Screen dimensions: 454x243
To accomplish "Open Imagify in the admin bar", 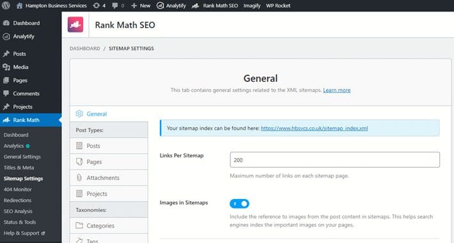I will point(251,6).
